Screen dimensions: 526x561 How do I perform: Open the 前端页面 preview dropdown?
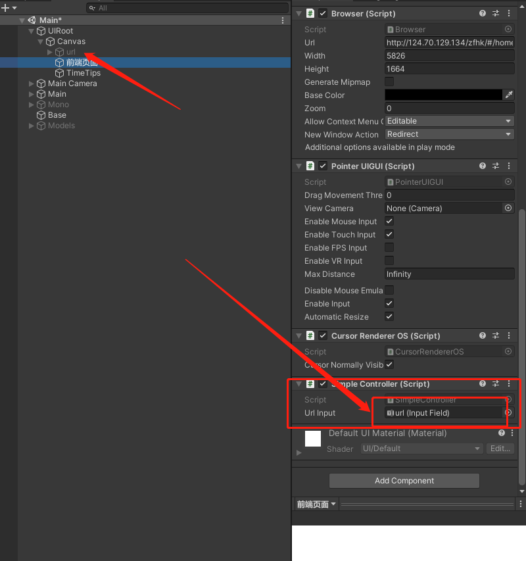[316, 504]
